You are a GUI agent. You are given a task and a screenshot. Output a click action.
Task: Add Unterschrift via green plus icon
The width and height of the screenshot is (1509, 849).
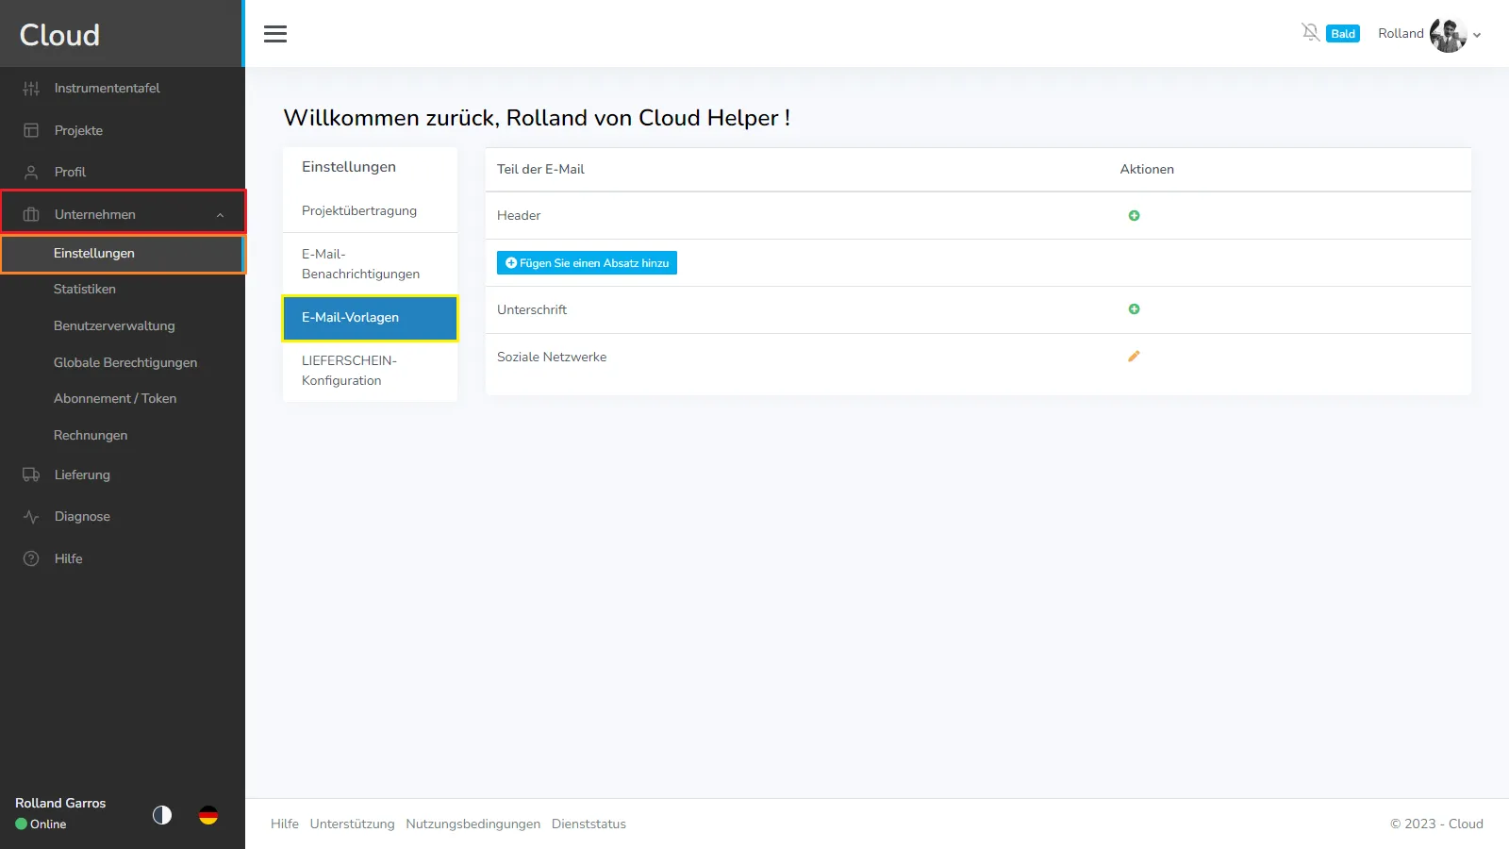[1134, 309]
